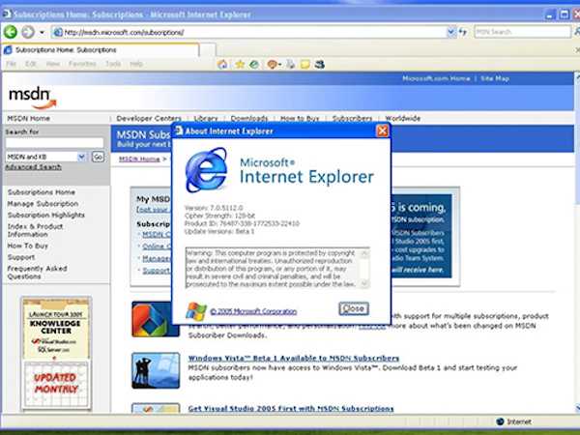Open Support in sidebar
The image size is (580, 435).
coord(21,257)
